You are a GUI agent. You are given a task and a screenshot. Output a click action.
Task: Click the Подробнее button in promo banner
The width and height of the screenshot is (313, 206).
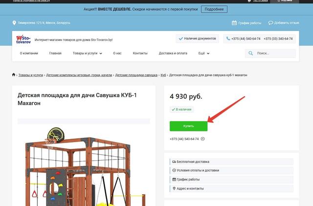coord(214,9)
